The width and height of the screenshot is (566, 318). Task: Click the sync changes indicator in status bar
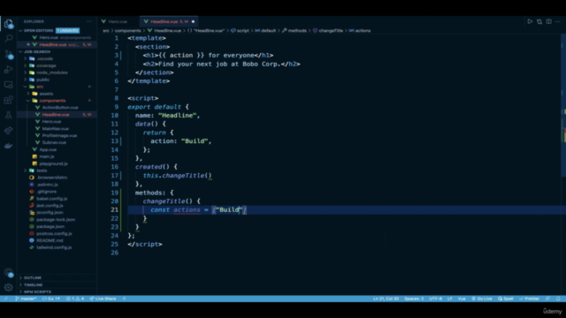[x=51, y=299]
